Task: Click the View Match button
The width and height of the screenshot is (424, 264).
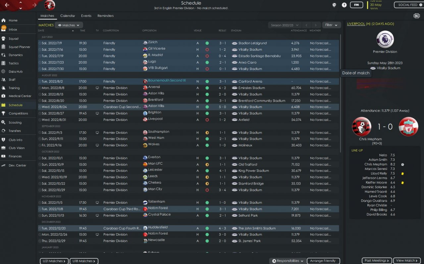Action: (x=407, y=261)
